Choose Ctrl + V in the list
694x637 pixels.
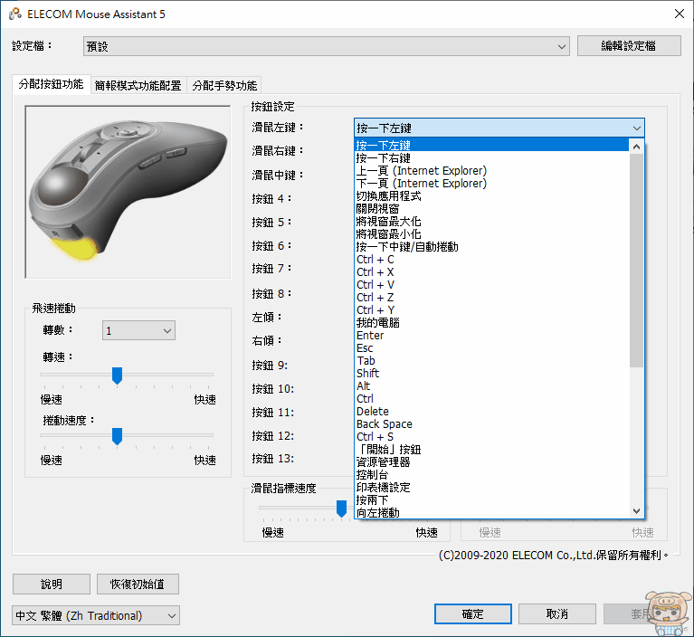tap(491, 285)
